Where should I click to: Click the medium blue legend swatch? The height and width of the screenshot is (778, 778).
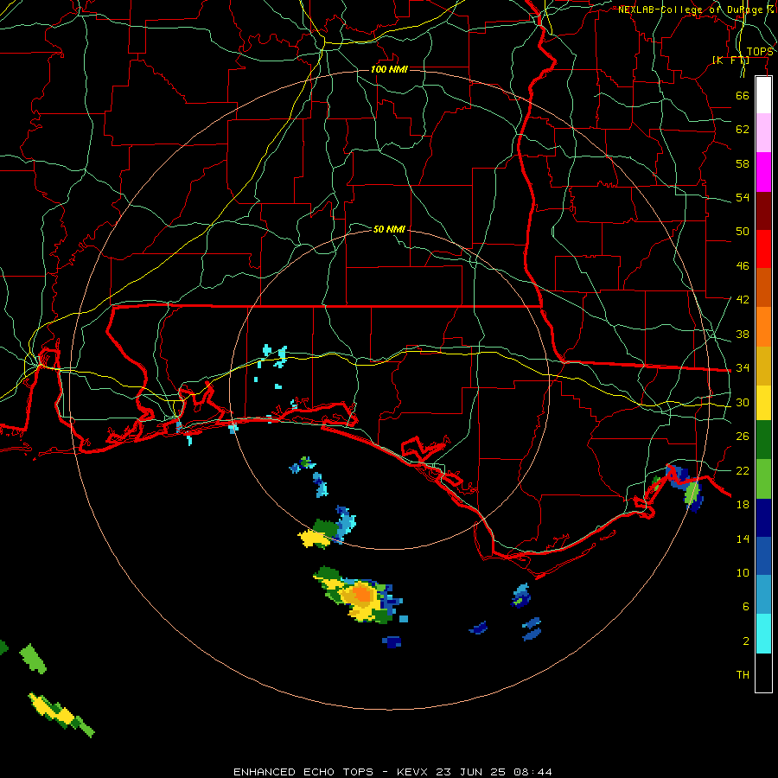[x=763, y=556]
